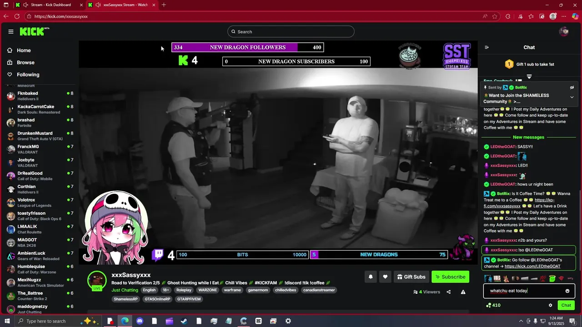Open Edge Copilot icon
Viewport: 582px width, 327px height.
(x=575, y=16)
